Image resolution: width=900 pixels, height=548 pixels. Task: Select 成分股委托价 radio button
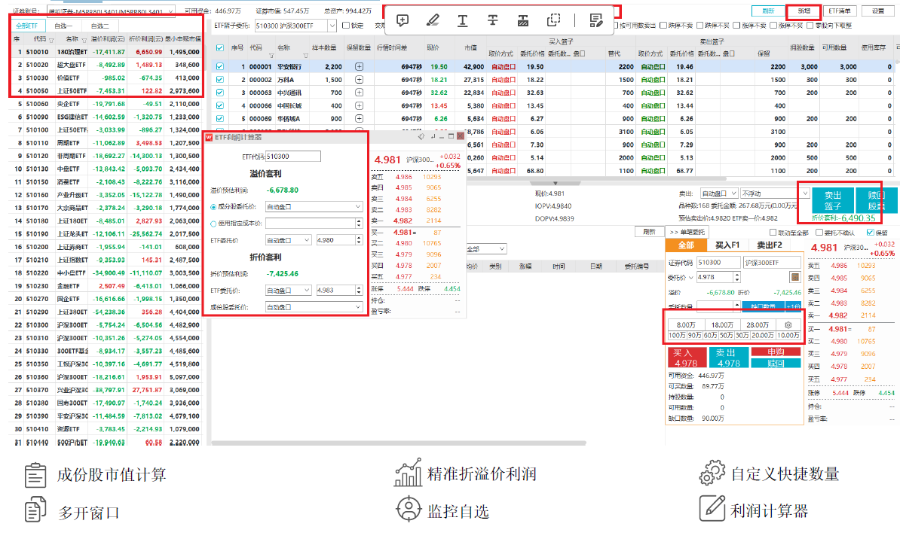point(213,207)
